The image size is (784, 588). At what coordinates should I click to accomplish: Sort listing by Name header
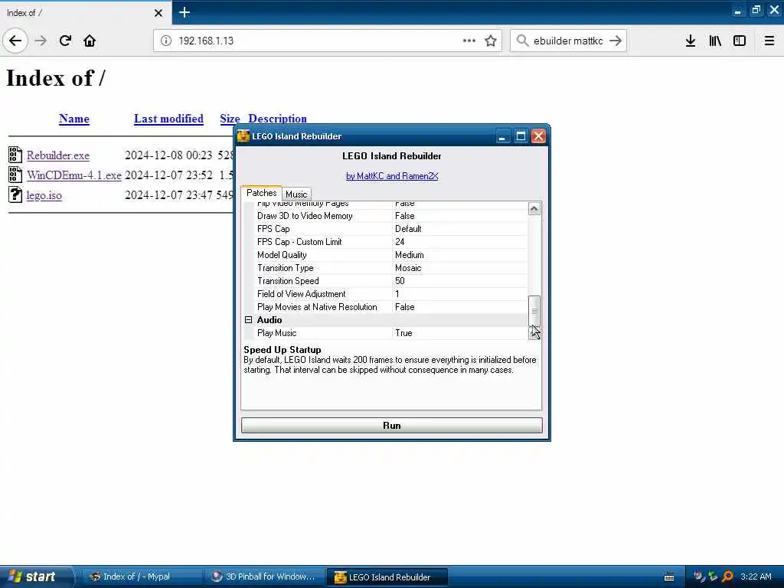tap(74, 119)
